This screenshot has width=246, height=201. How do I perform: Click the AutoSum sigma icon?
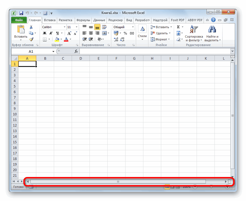pos(179,27)
